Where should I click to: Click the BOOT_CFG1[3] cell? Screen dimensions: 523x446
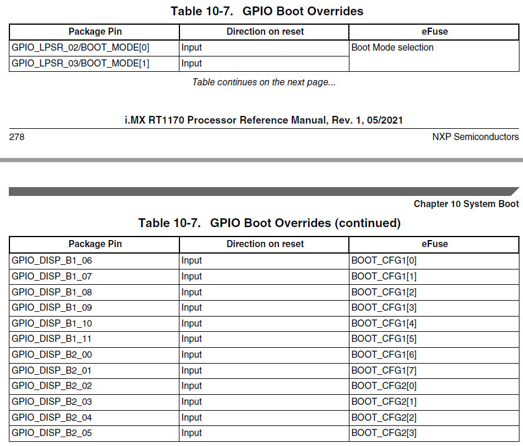pyautogui.click(x=434, y=308)
